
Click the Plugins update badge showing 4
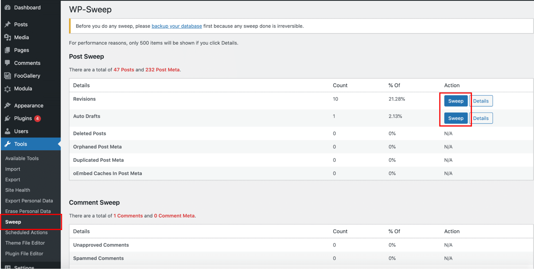[x=38, y=118]
